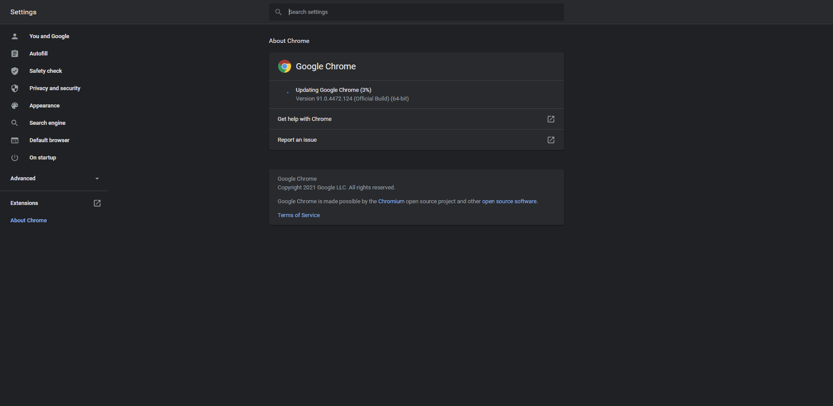The height and width of the screenshot is (406, 833).
Task: Click the open-in-new icon for Report an issue
Action: click(551, 140)
